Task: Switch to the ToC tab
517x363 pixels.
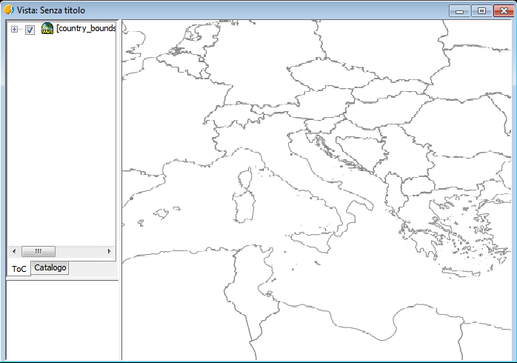Action: (x=19, y=269)
